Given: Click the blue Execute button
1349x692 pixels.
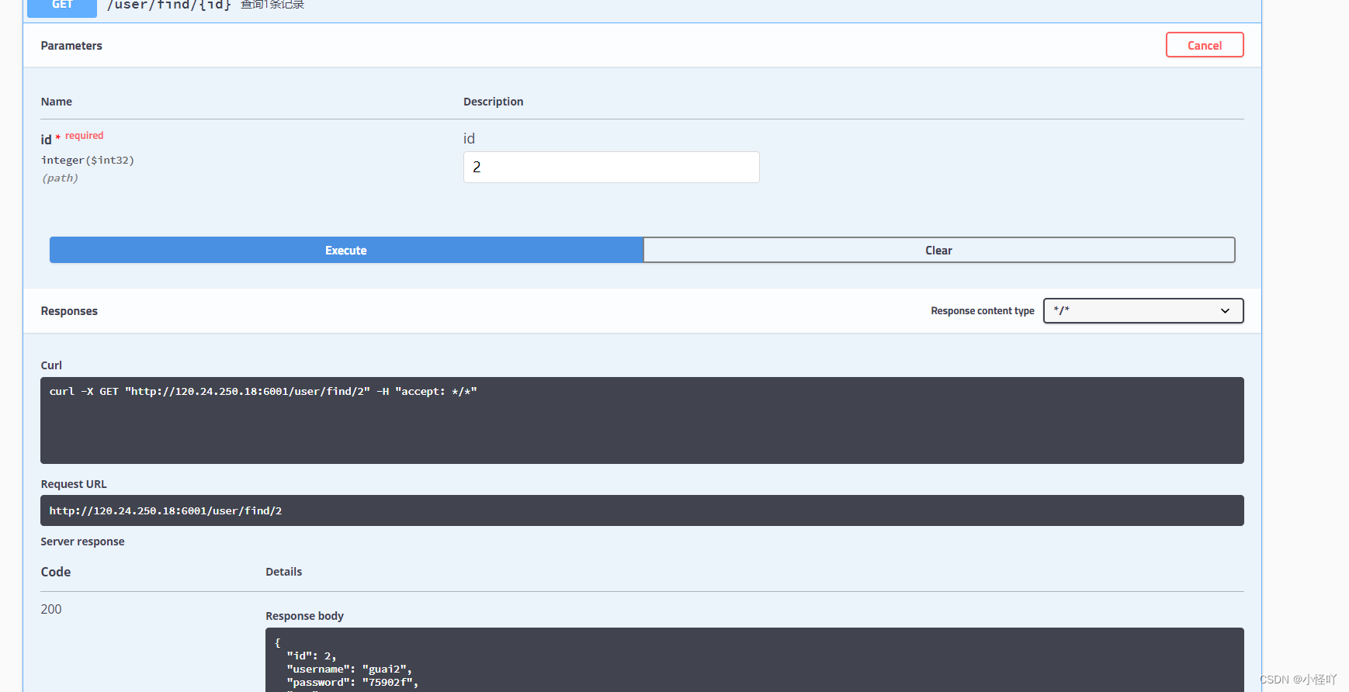Looking at the screenshot, I should (346, 250).
